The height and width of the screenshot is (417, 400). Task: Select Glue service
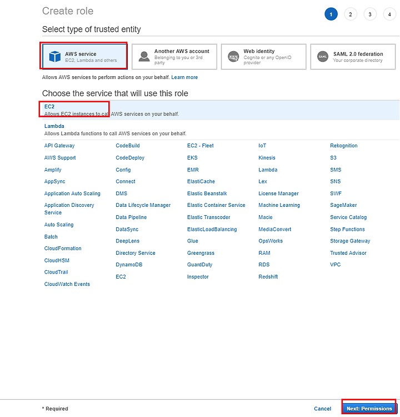[x=192, y=241]
